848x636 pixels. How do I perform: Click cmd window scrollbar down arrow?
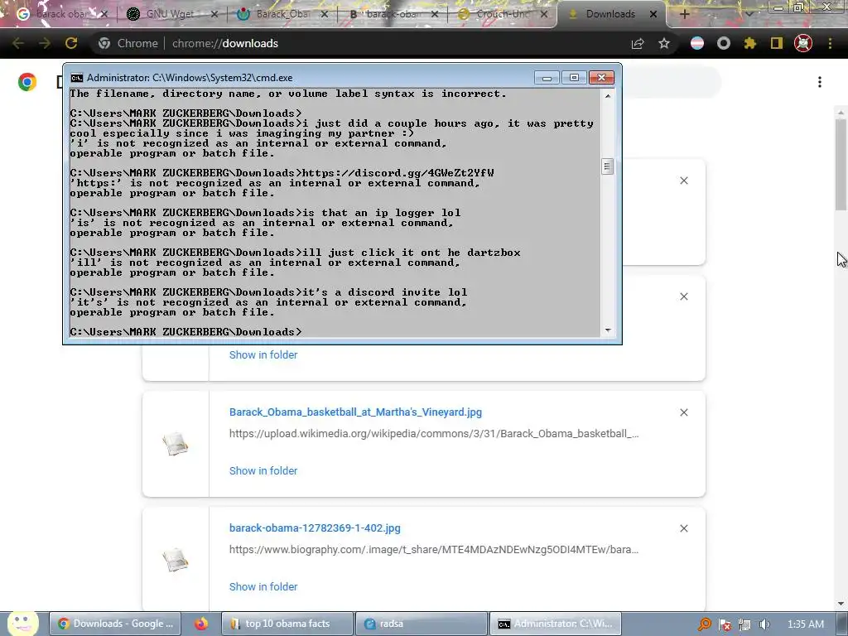pyautogui.click(x=607, y=330)
